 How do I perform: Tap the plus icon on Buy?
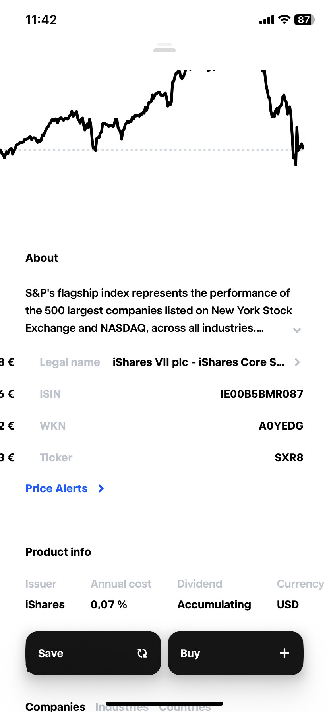pos(284,653)
